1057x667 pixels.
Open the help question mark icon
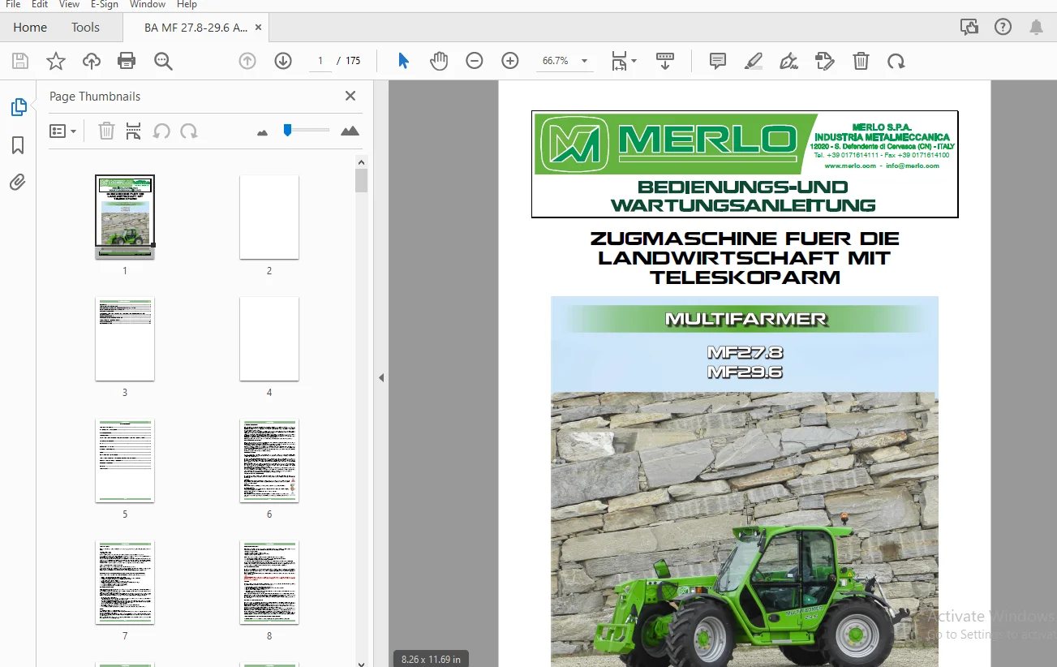coord(1003,27)
